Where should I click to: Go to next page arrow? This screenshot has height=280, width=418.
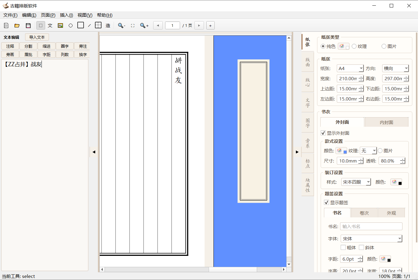coord(199,26)
